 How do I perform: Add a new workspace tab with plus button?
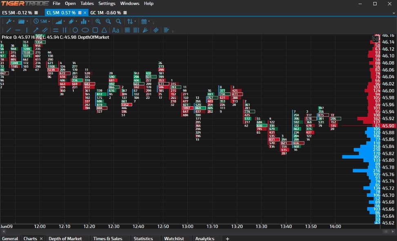point(227,239)
